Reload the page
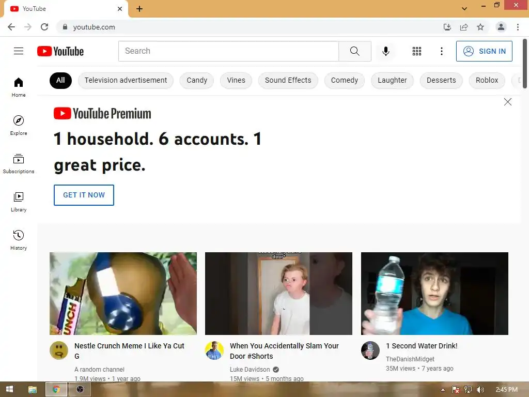Viewport: 529px width, 397px height. point(44,27)
